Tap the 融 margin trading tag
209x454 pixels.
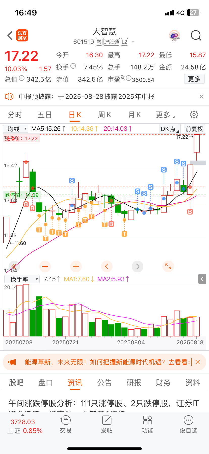[99, 42]
